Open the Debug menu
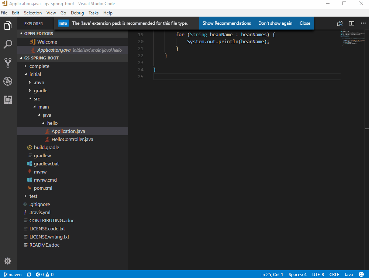 [x=77, y=13]
